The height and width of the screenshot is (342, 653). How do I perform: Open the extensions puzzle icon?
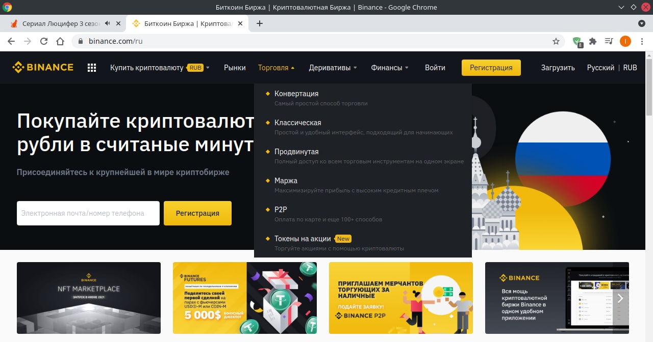593,41
